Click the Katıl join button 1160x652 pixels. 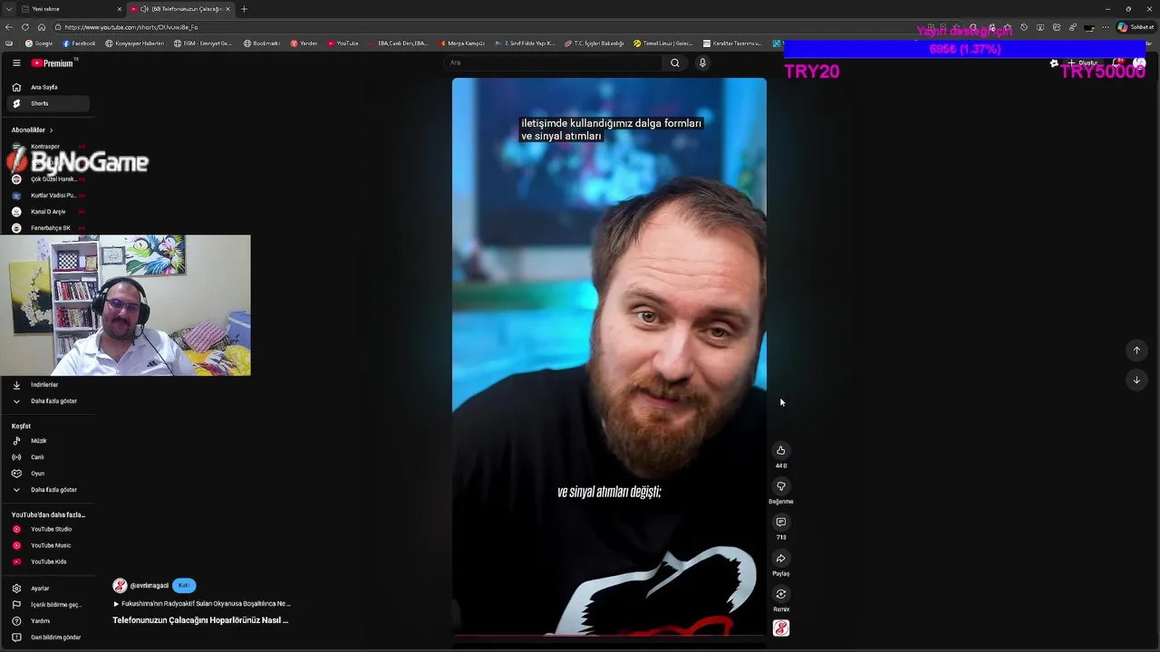point(184,585)
